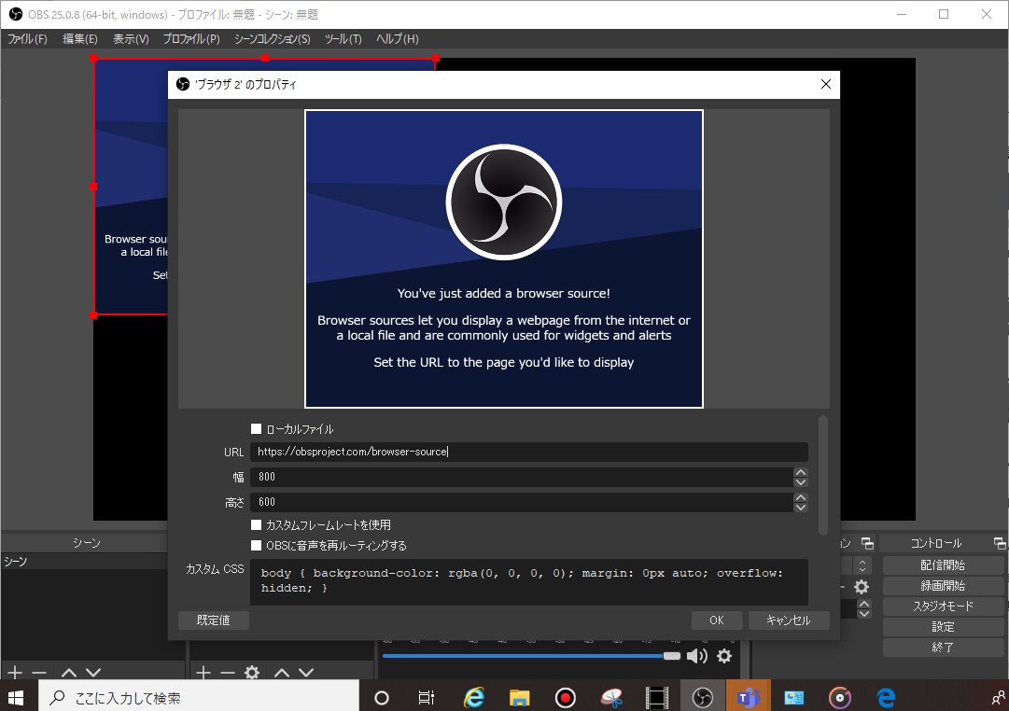The height and width of the screenshot is (711, 1009).
Task: Enable カスタムフレームレートを使用 checkbox
Action: [256, 525]
